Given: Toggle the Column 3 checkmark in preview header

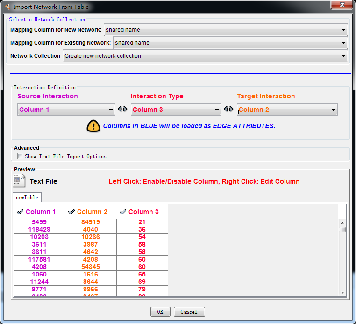Looking at the screenshot, I should [123, 212].
